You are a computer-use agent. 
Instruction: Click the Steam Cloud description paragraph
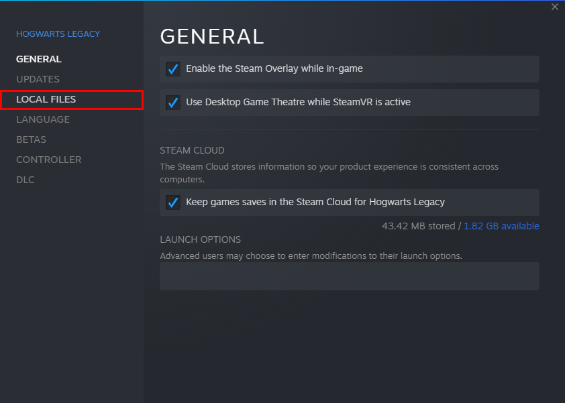pyautogui.click(x=329, y=173)
